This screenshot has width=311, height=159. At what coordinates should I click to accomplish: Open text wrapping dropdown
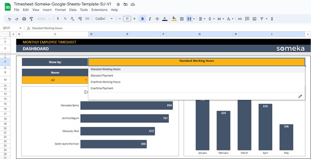pyautogui.click(x=221, y=19)
